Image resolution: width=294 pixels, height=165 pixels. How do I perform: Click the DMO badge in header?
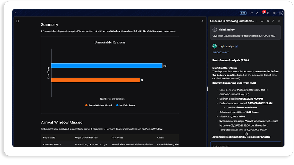(243, 13)
